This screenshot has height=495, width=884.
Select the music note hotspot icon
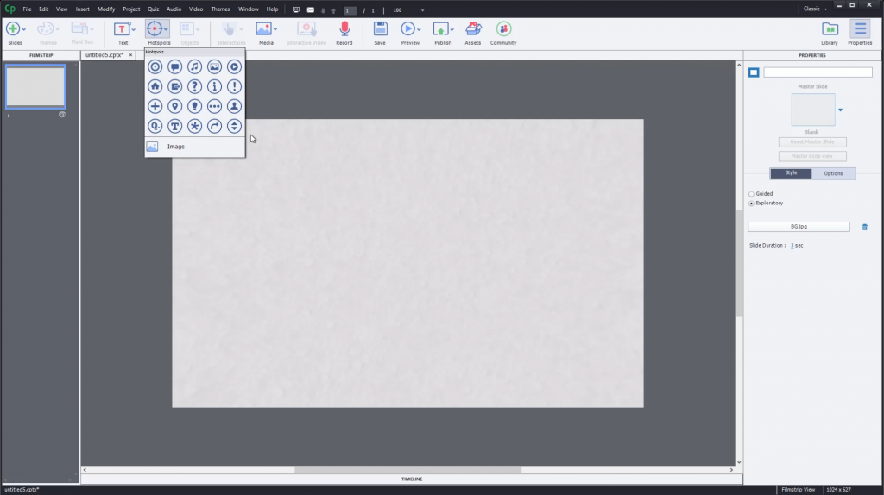tap(194, 67)
